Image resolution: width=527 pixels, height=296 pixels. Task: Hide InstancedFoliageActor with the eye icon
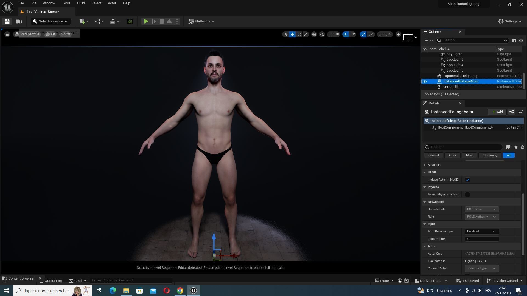(x=425, y=81)
